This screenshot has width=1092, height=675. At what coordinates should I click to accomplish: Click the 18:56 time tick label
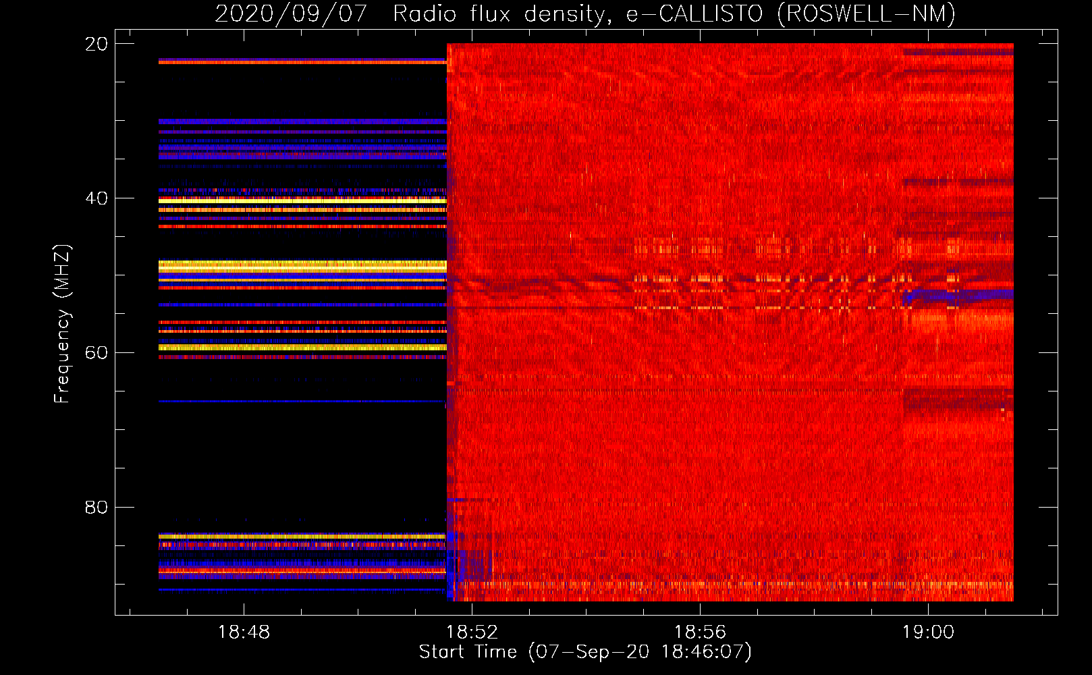pyautogui.click(x=700, y=632)
